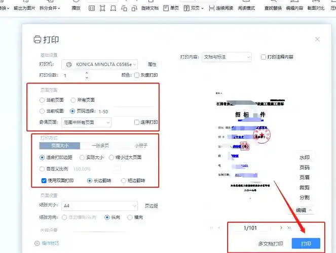Choose 分割 from the edit menu

coord(304,197)
